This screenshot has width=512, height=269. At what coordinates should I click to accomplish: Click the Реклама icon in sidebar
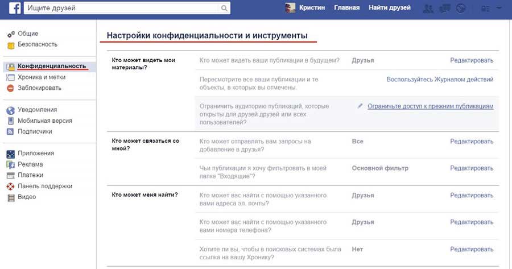[11, 165]
